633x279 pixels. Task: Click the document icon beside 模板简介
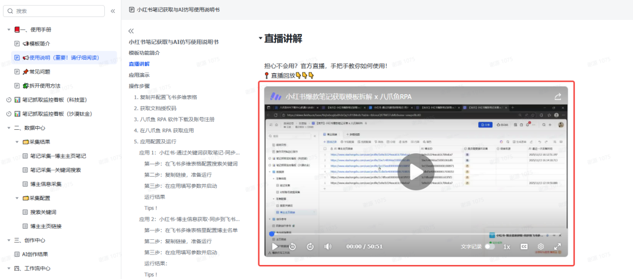coord(17,43)
